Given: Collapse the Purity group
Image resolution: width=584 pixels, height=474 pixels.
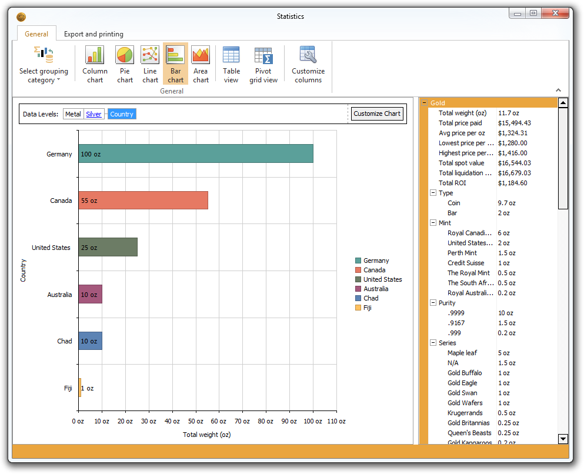Looking at the screenshot, I should pos(432,302).
